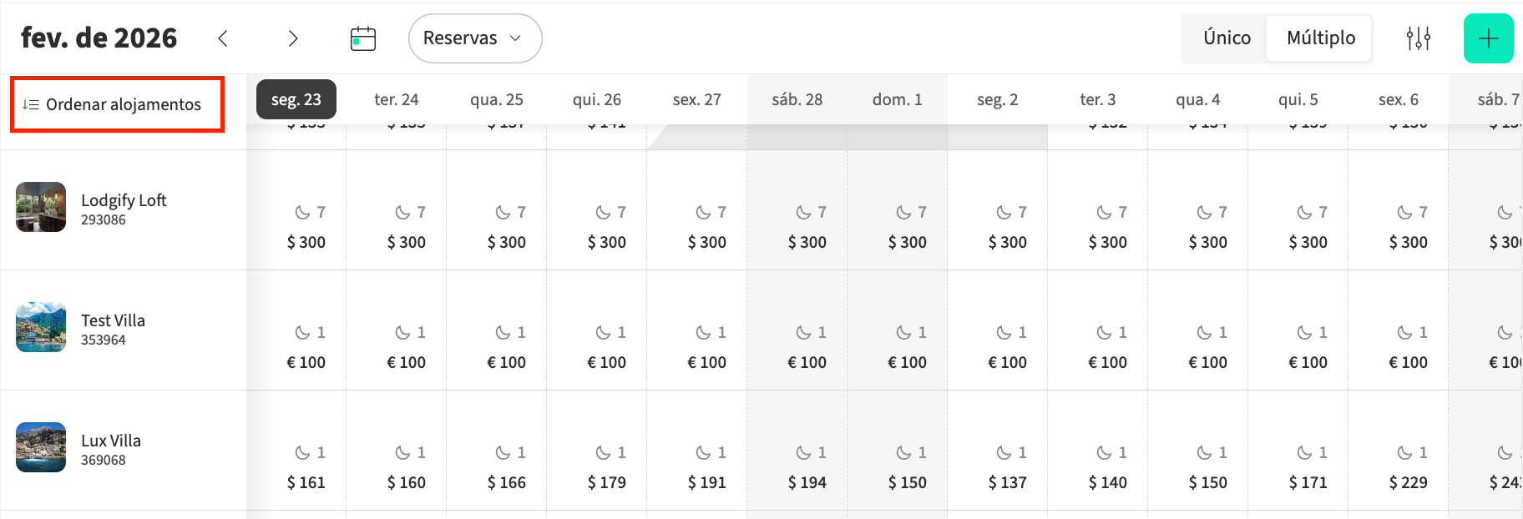This screenshot has height=519, width=1523.
Task: Click Lux Villa property thumbnail
Action: pos(41,447)
